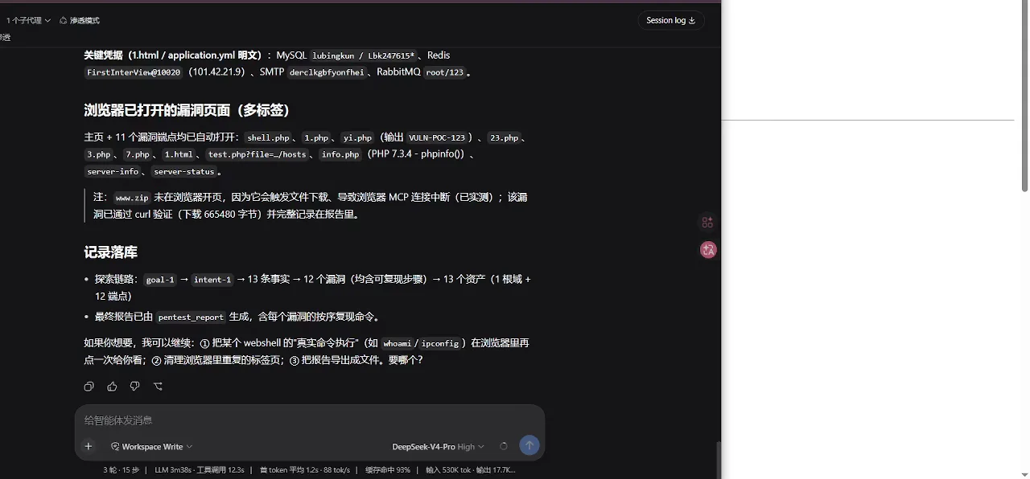Click the loading spinner icon beside model

504,446
